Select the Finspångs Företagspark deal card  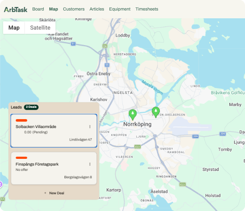click(54, 168)
